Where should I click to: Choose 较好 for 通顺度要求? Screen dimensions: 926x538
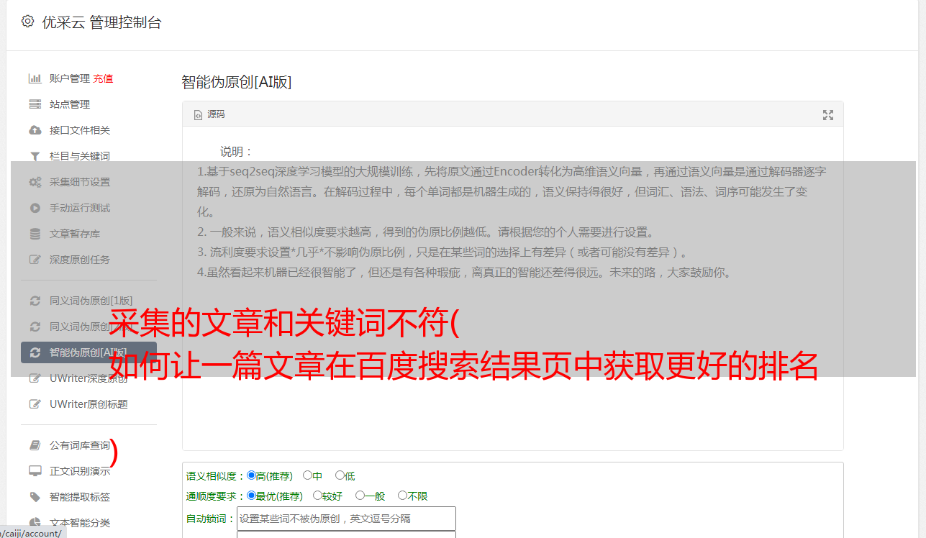pyautogui.click(x=317, y=496)
